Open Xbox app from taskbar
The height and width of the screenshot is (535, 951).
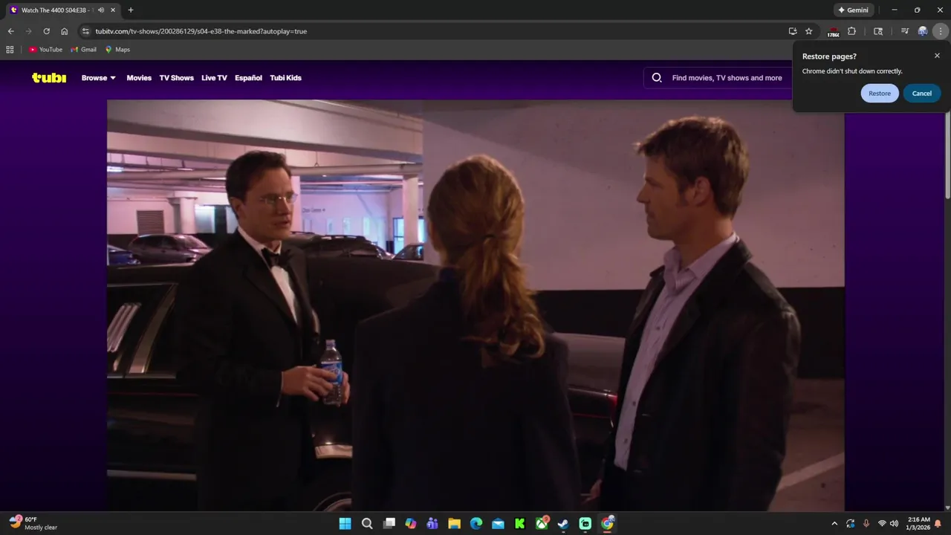tap(542, 524)
